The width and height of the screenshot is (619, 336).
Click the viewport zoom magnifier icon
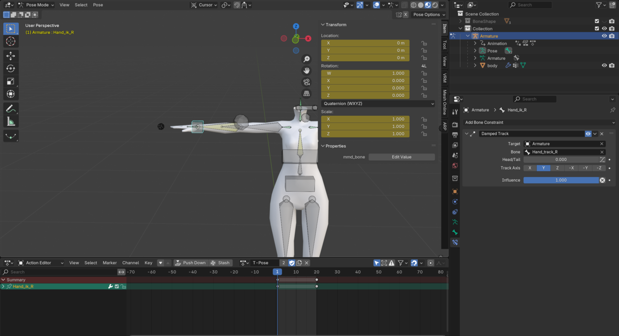tap(307, 59)
